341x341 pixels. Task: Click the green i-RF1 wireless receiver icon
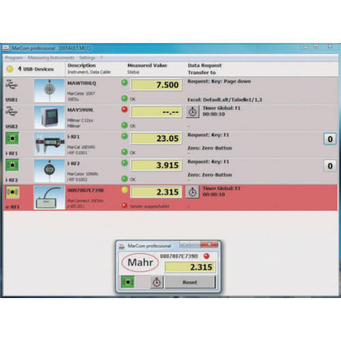(12, 138)
